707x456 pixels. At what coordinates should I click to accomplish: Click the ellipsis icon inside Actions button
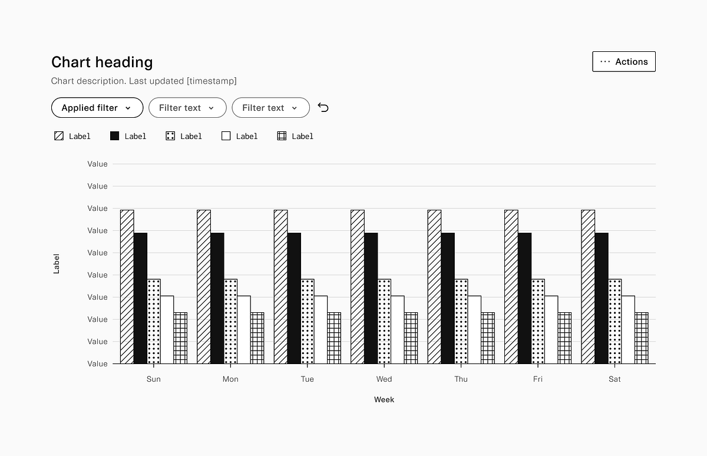605,61
